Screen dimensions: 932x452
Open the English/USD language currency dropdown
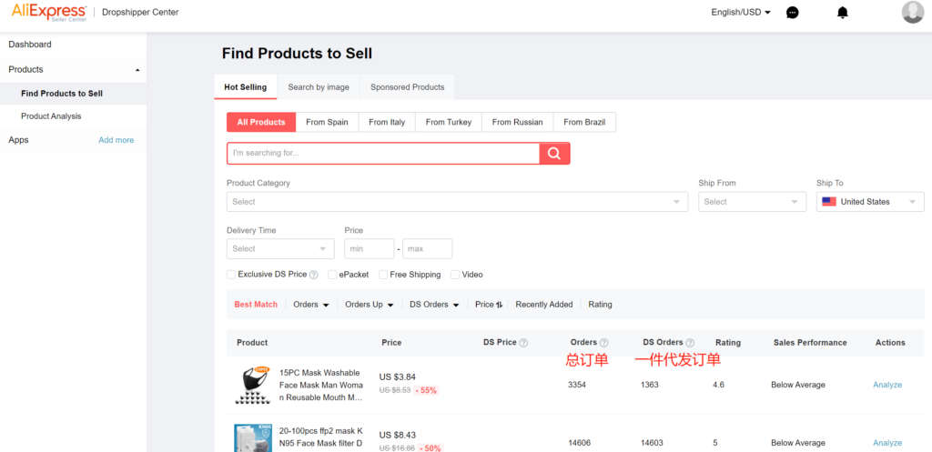point(741,13)
